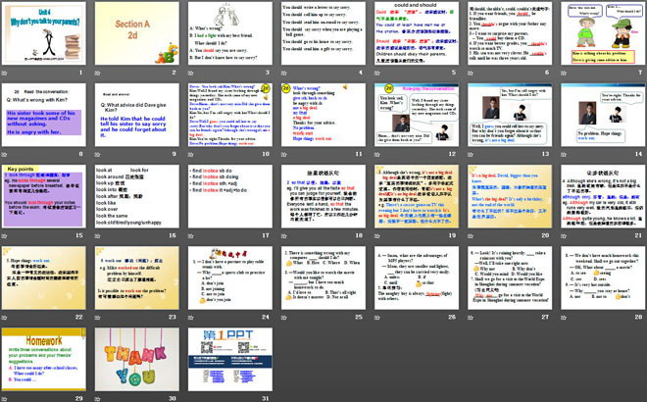The height and width of the screenshot is (402, 647).
Task: Select slide 3 with the A/B dialogue
Action: pos(229,36)
